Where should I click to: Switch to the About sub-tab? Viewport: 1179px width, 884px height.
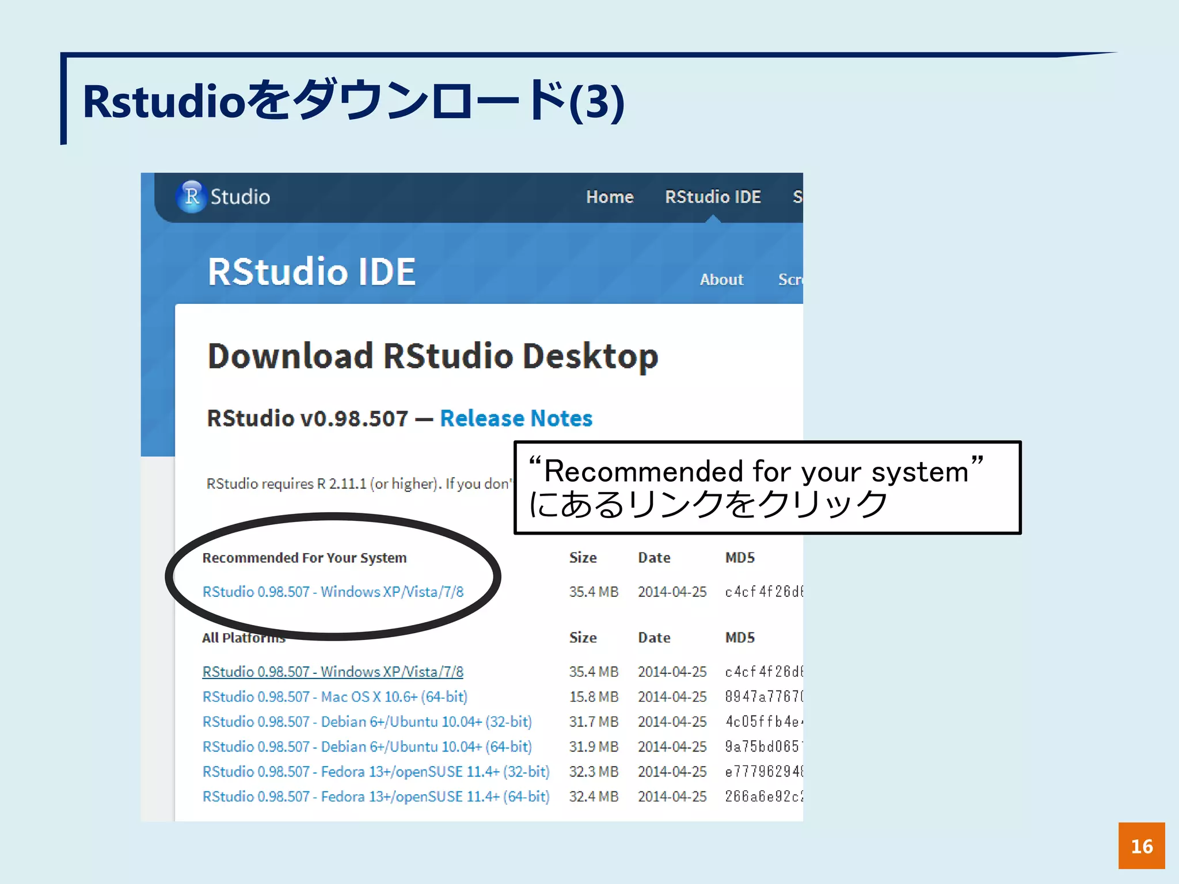721,280
